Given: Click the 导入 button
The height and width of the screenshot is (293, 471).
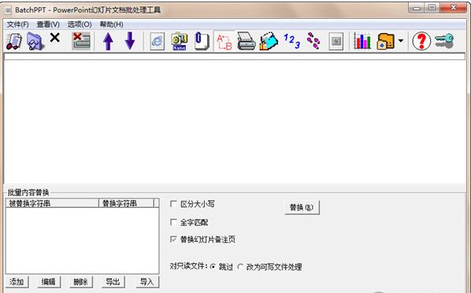Looking at the screenshot, I should tap(147, 282).
